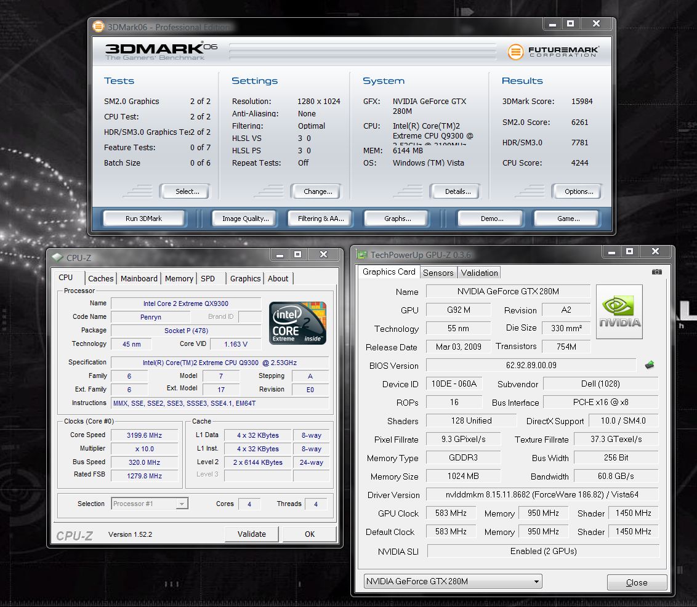Viewport: 697px width, 607px height.
Task: Click the Device ID value 10DE - 060A
Action: click(x=454, y=384)
